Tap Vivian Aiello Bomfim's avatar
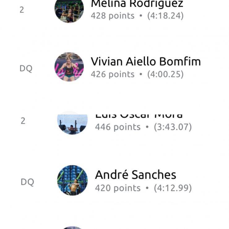This screenshot has height=229, width=229. point(69,67)
